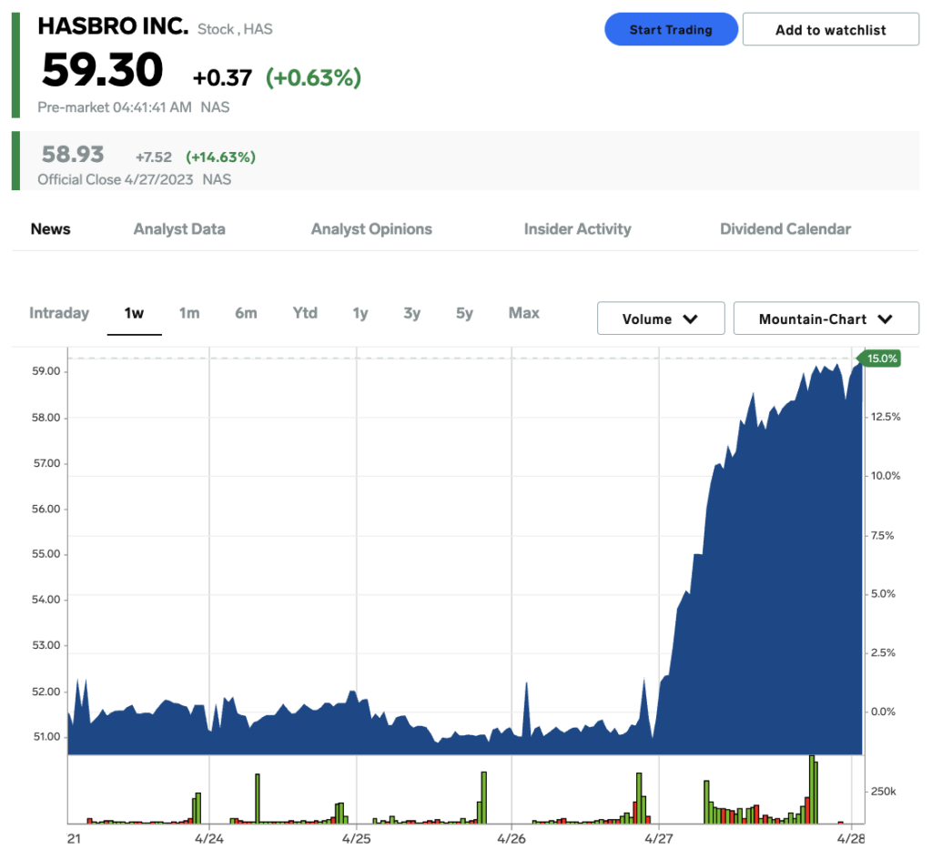Click the 4/26 date label on axis
Screen dimensions: 932x859
[512, 839]
